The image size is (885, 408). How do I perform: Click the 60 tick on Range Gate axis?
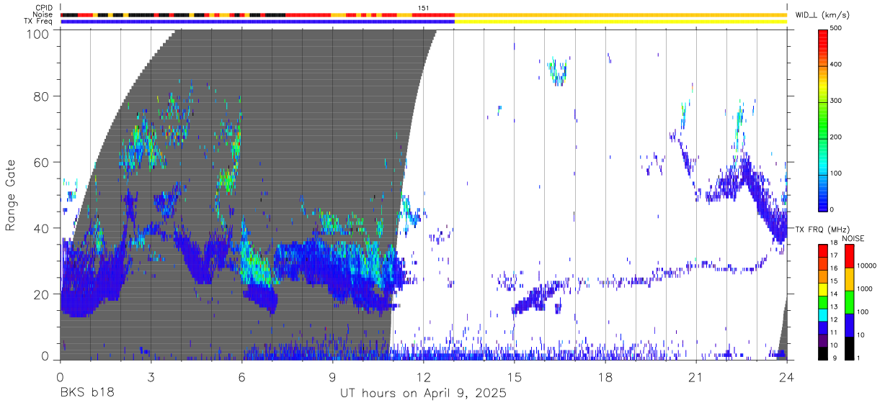43,163
